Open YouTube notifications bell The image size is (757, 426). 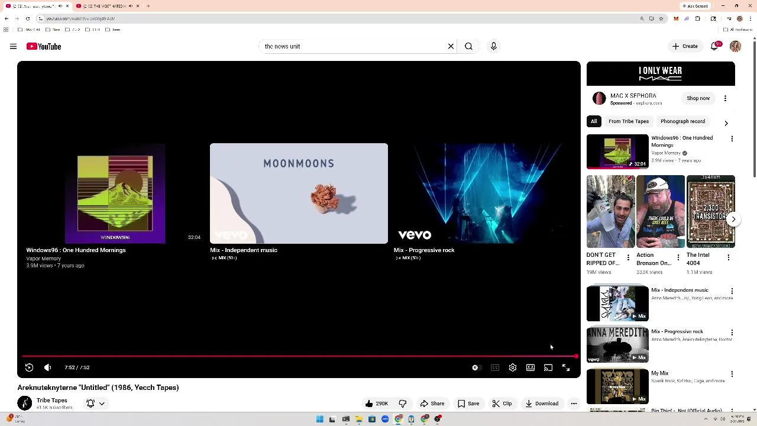click(714, 46)
